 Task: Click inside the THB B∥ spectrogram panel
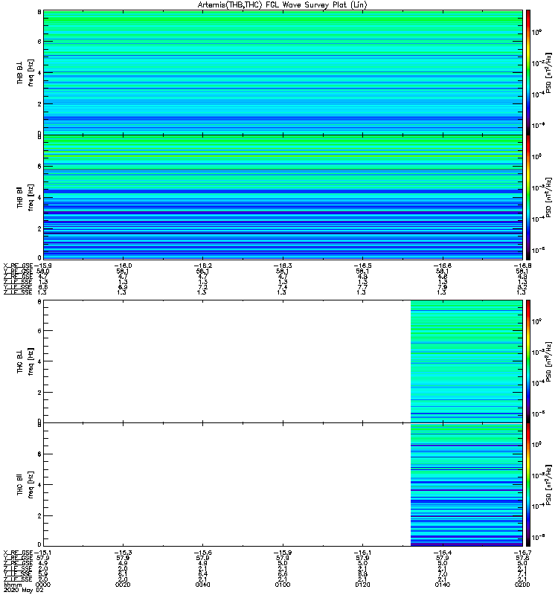(283, 197)
